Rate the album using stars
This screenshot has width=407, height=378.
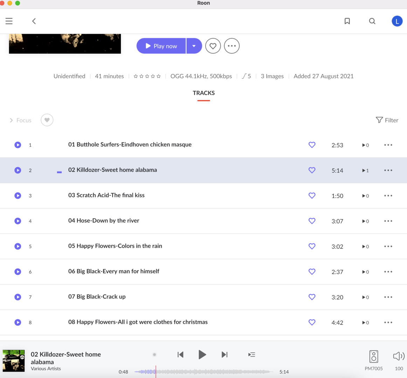(147, 76)
